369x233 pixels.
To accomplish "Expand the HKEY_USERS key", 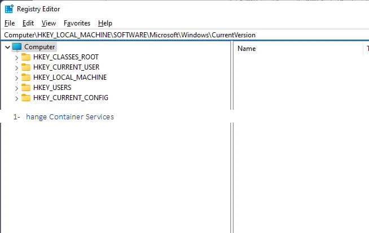I will 16,88.
